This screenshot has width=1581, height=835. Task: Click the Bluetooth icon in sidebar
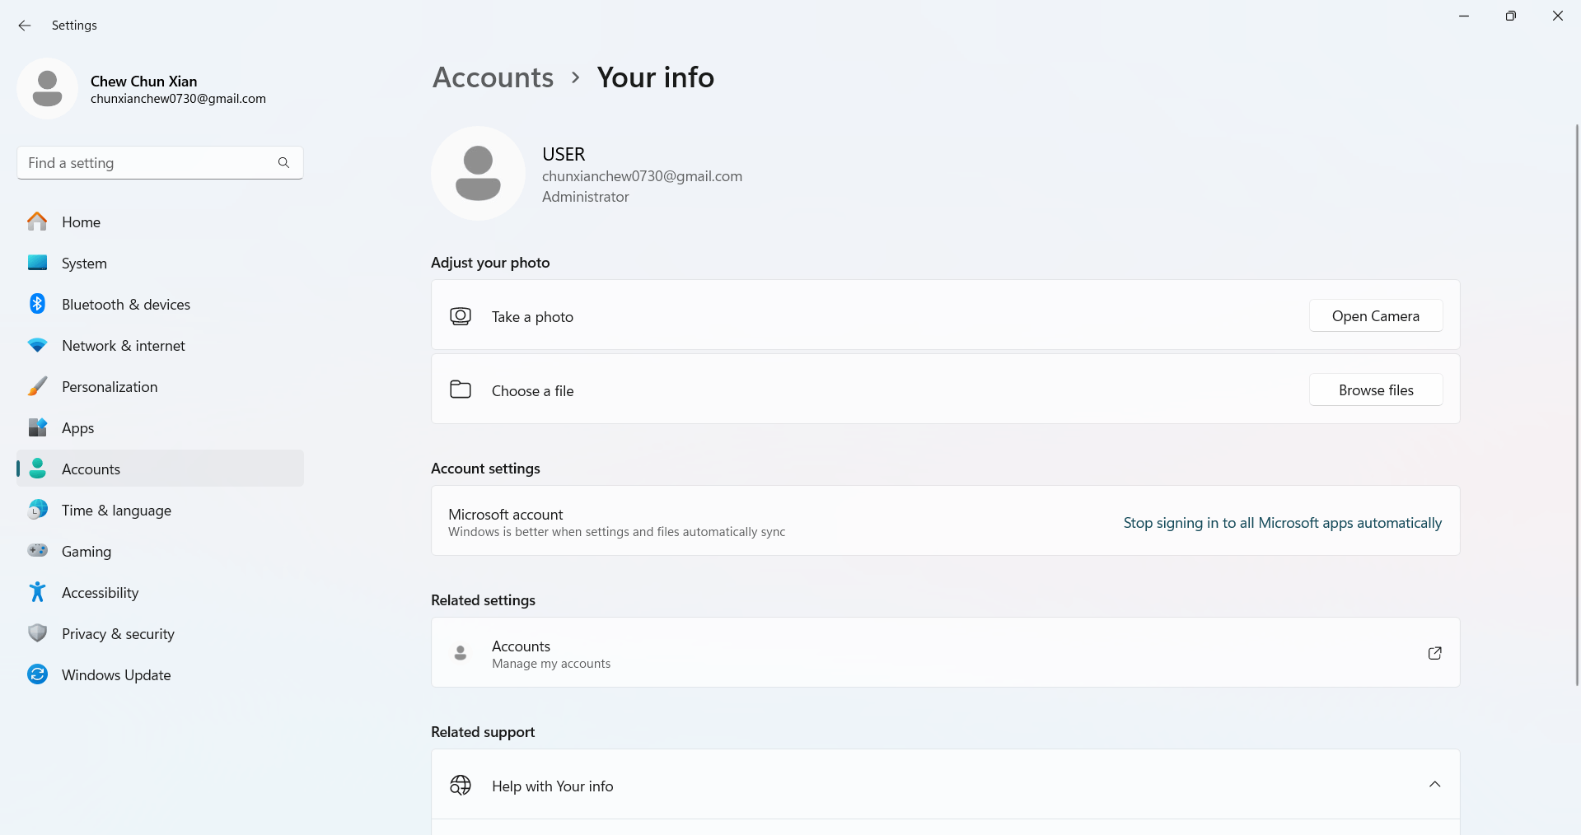coord(37,304)
